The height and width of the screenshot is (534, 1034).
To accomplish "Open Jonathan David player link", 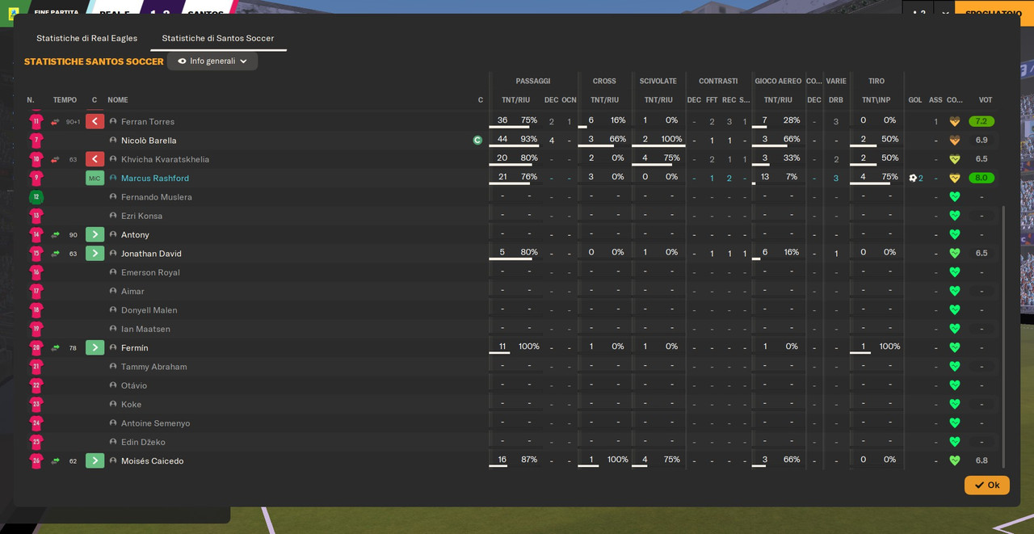I will 151,253.
